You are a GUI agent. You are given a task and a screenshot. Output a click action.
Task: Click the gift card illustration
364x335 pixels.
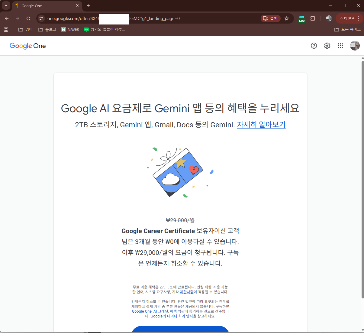click(x=180, y=172)
